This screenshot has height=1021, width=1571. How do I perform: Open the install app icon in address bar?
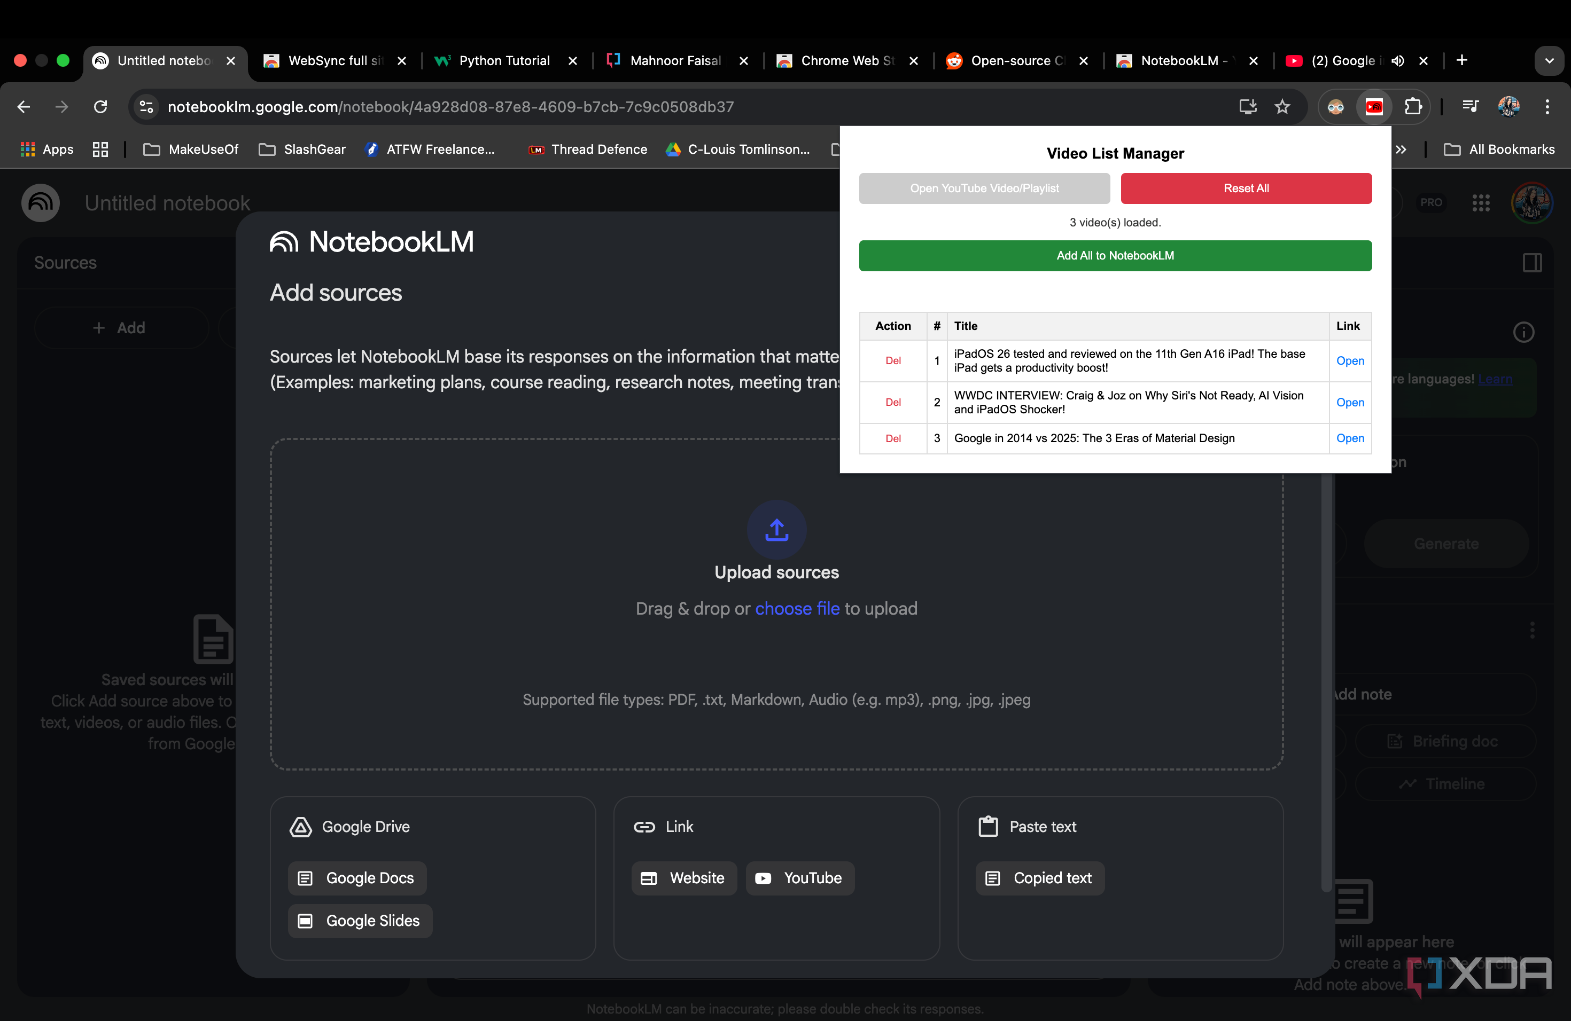pyautogui.click(x=1248, y=107)
